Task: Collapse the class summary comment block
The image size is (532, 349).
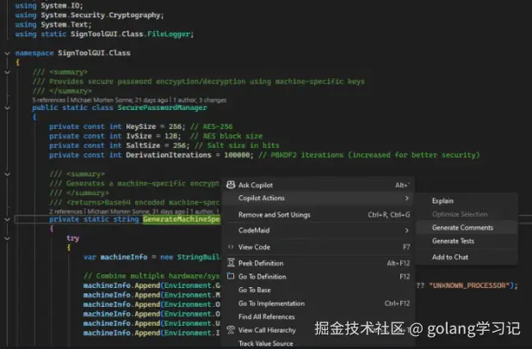Action: pyautogui.click(x=7, y=72)
